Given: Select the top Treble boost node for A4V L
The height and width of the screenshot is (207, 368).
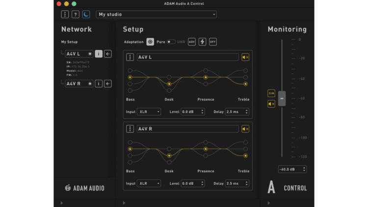Looking at the screenshot, I should (x=245, y=71).
